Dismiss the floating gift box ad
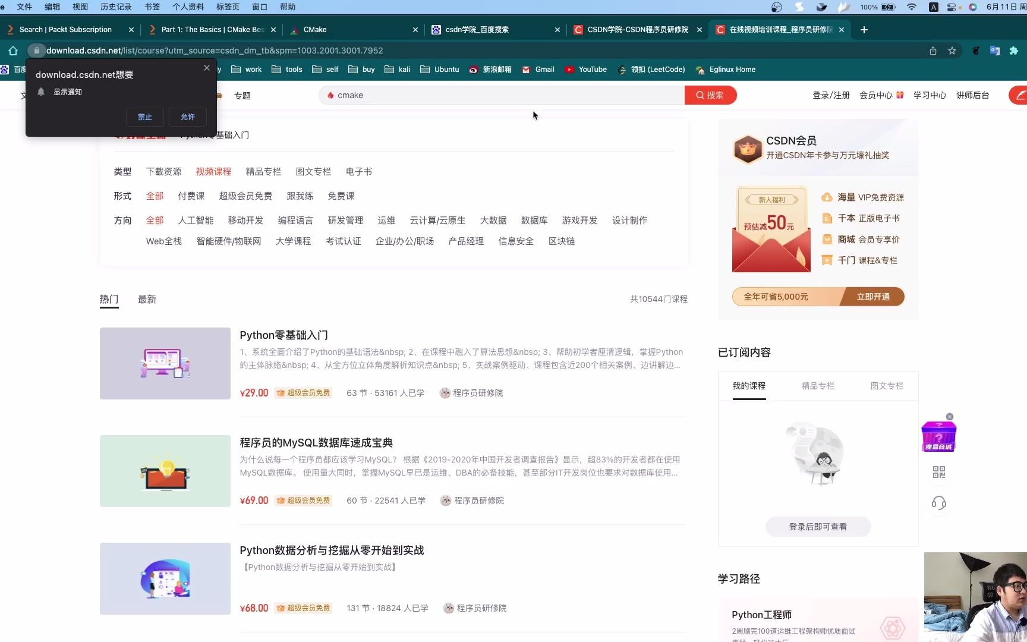Image resolution: width=1027 pixels, height=642 pixels. click(x=950, y=417)
